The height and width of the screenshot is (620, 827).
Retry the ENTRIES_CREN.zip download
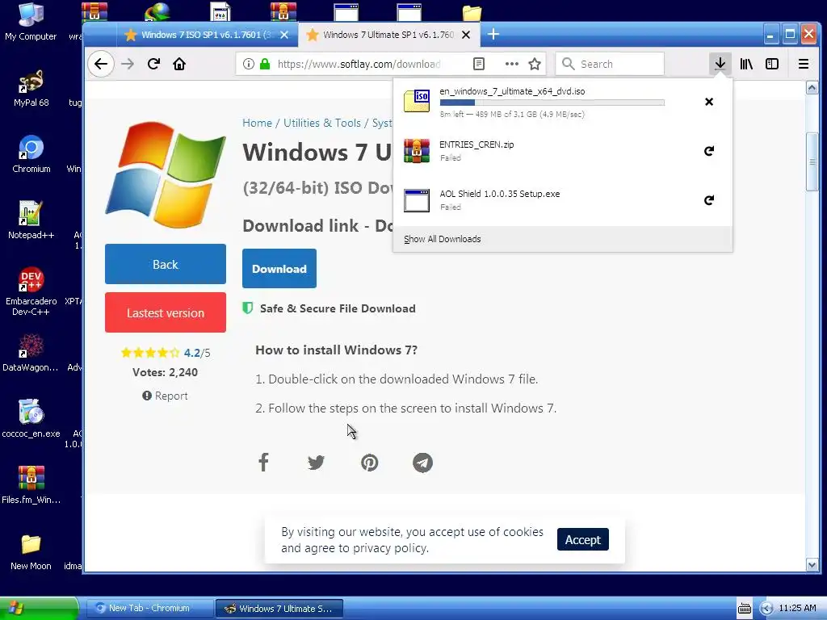point(709,151)
